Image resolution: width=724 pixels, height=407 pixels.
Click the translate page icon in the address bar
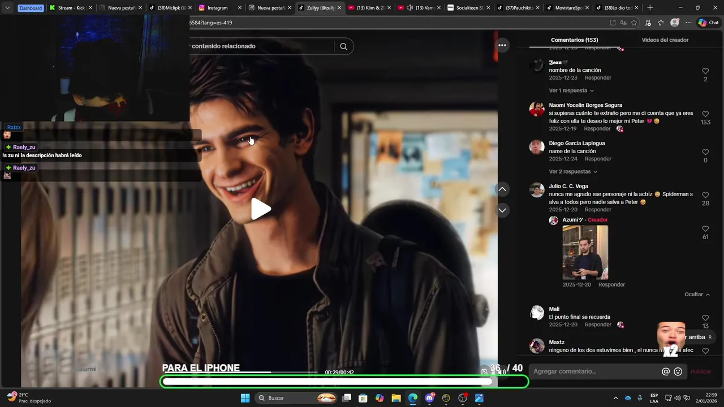click(x=623, y=23)
